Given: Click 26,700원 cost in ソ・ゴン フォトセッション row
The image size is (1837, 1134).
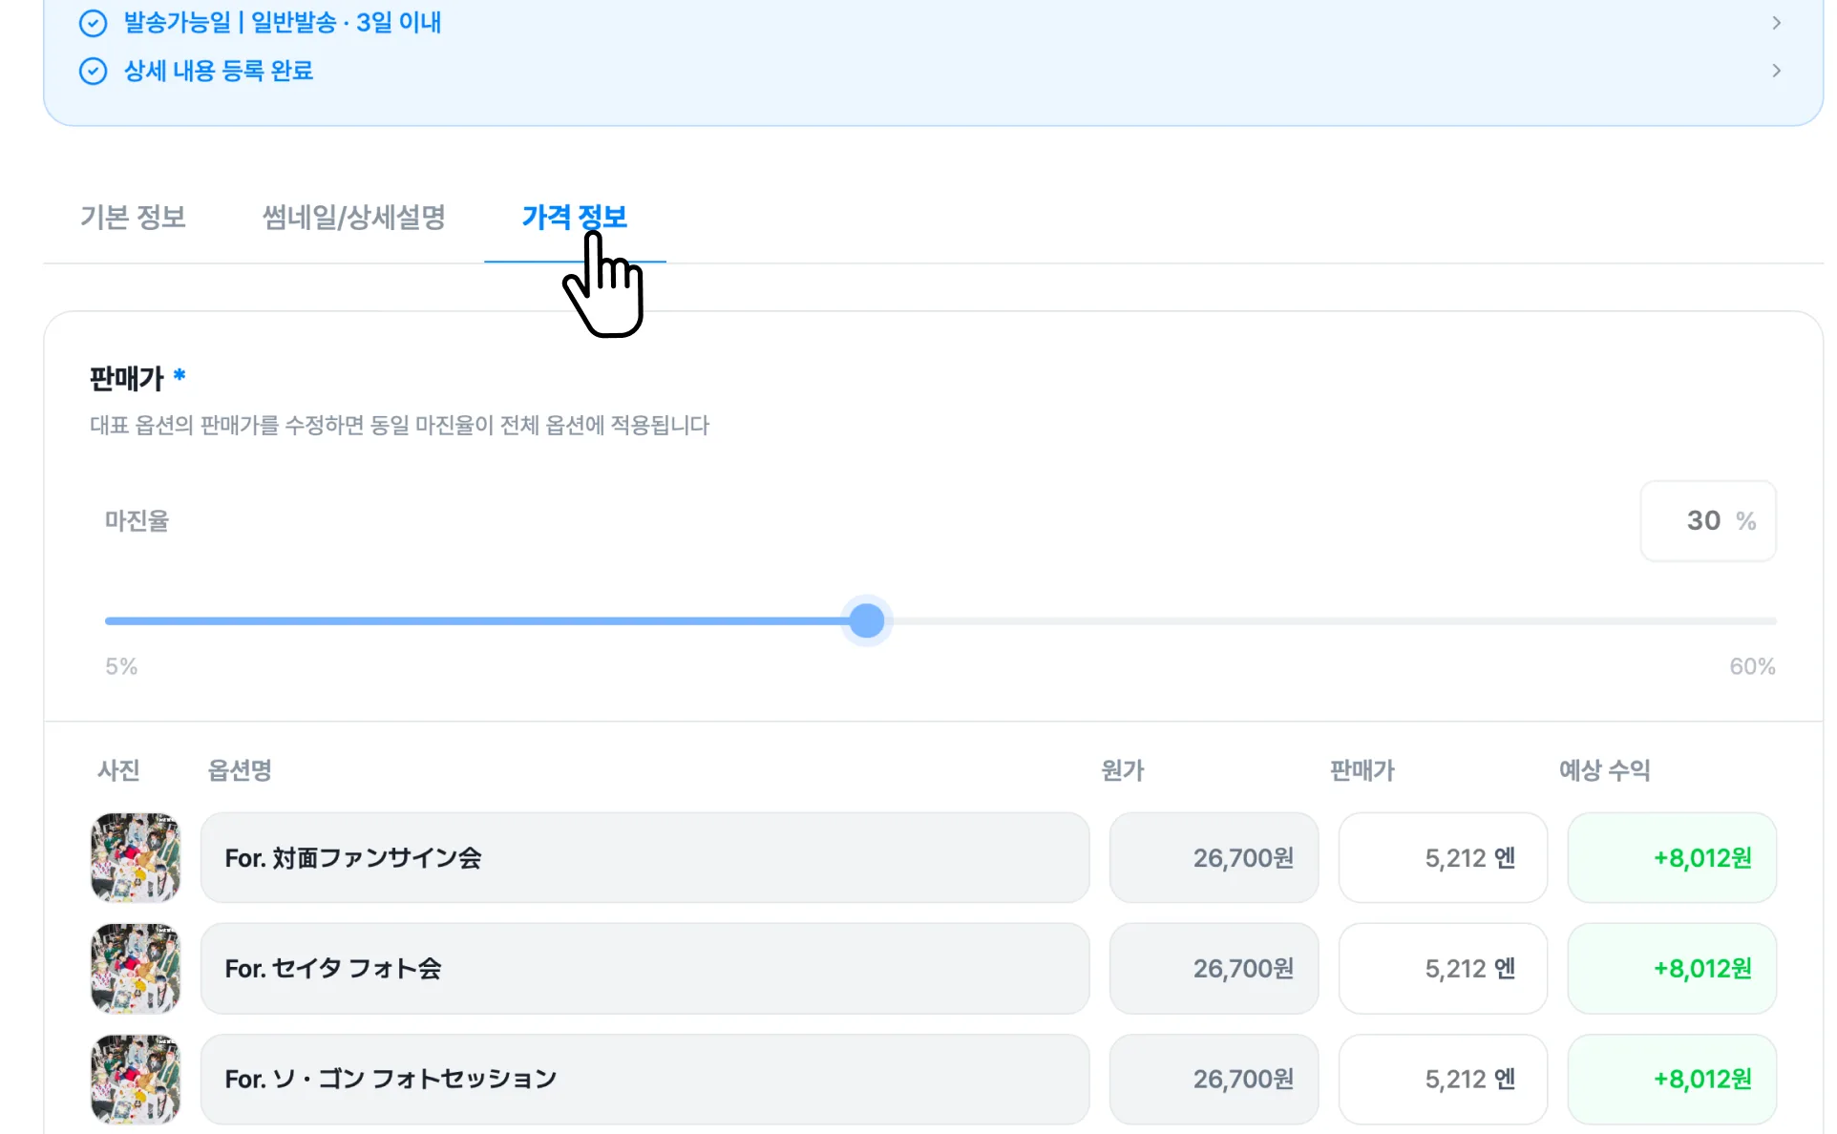Looking at the screenshot, I should click(1214, 1079).
